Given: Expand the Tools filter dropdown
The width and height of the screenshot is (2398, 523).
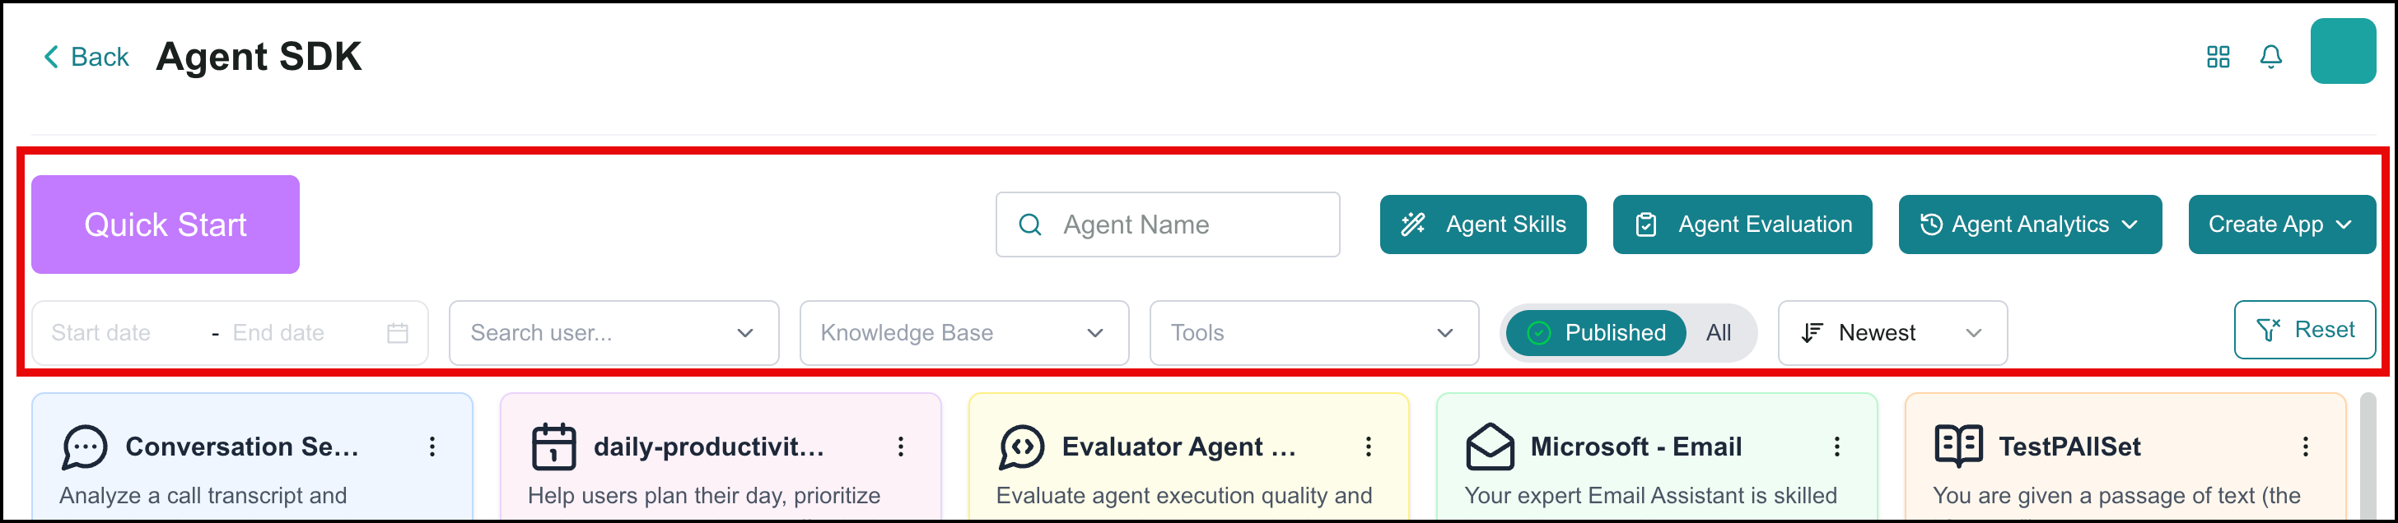Looking at the screenshot, I should tap(1313, 332).
